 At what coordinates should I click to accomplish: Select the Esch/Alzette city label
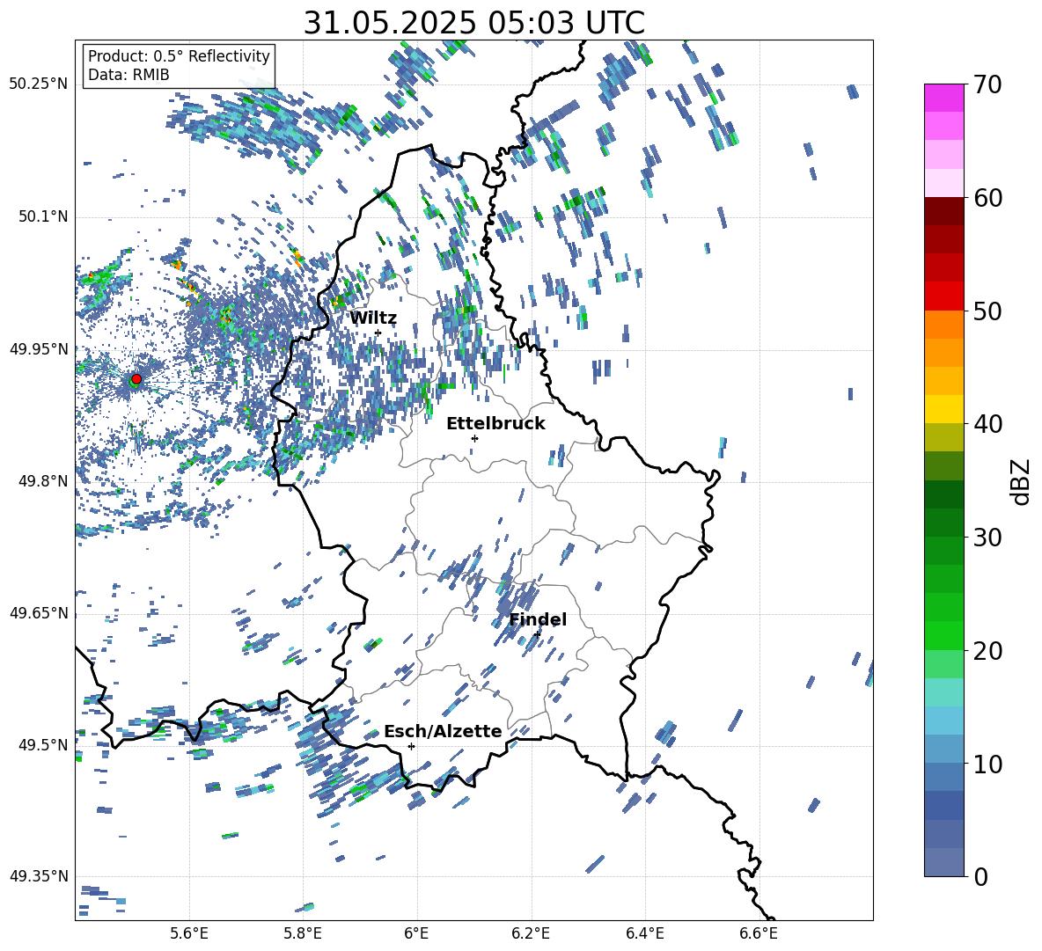pyautogui.click(x=443, y=732)
